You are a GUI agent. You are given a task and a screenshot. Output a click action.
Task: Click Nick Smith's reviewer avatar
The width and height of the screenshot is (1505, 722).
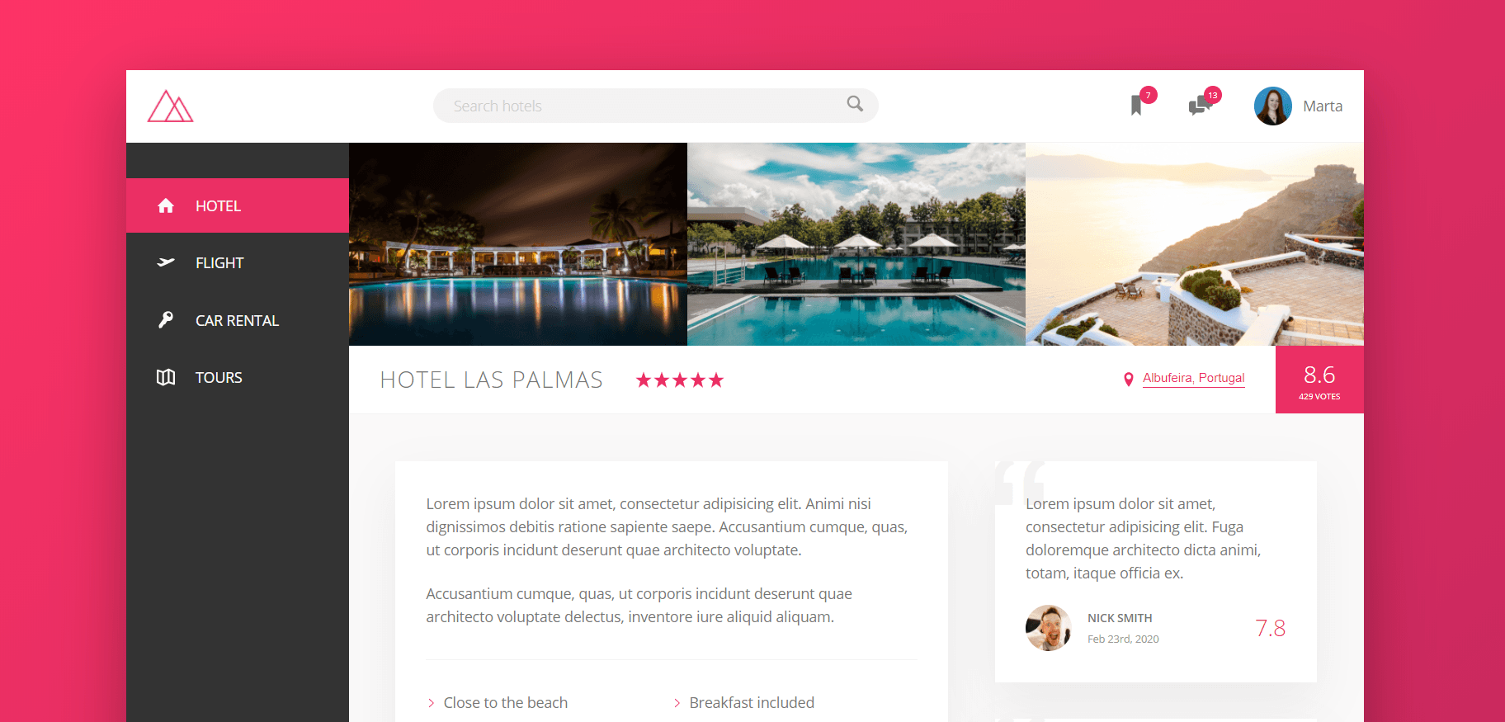[x=1049, y=628]
